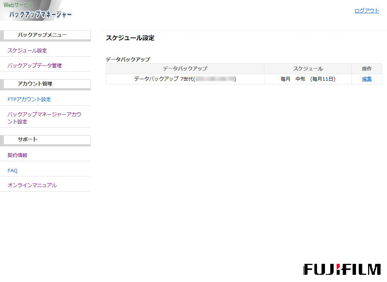Open the FAQ page
387x282 pixels.
pos(12,170)
